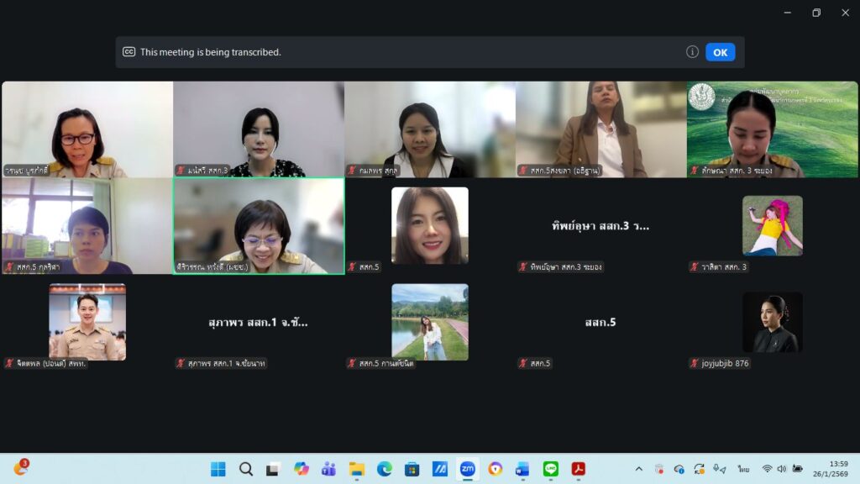Image resolution: width=860 pixels, height=484 pixels.
Task: Click OK on the transcription notice
Action: point(720,52)
